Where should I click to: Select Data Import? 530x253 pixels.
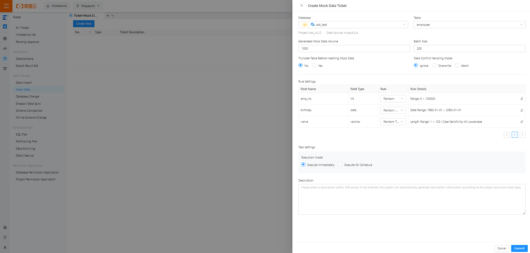24,83
